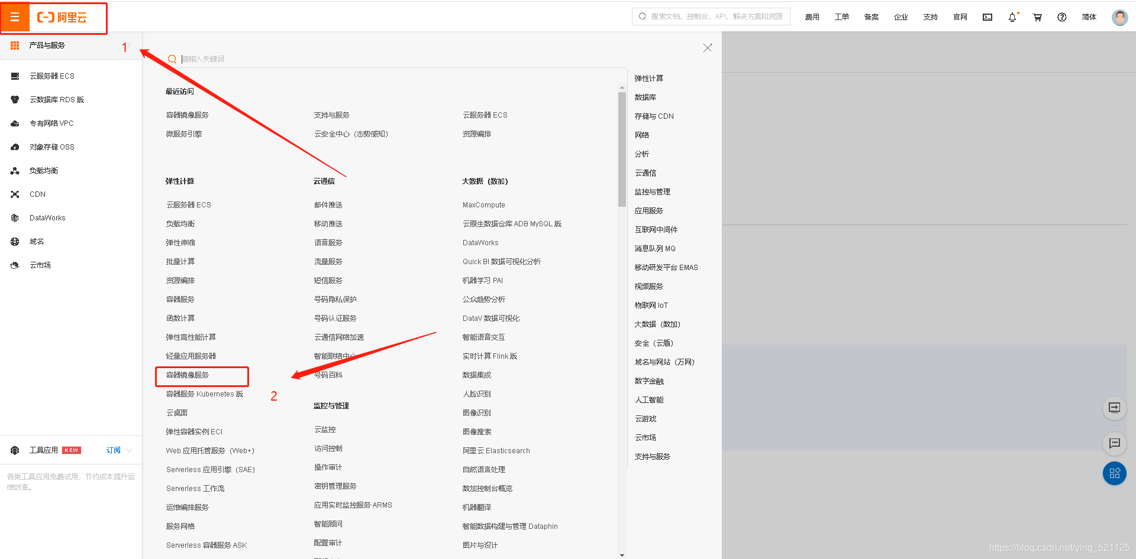Open 阿里云 Elasticsearch link
The image size is (1136, 559).
click(x=496, y=451)
